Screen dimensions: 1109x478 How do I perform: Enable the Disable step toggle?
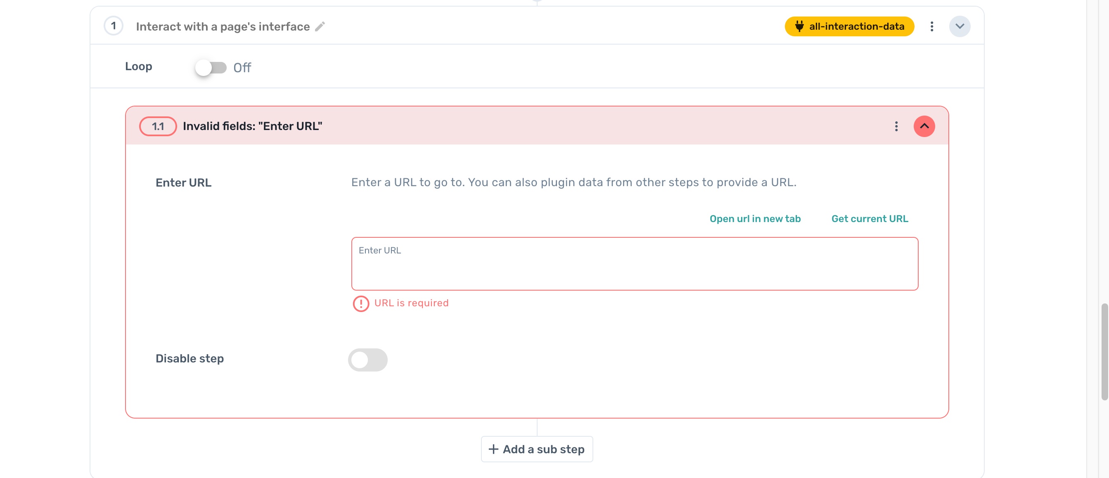[367, 360]
